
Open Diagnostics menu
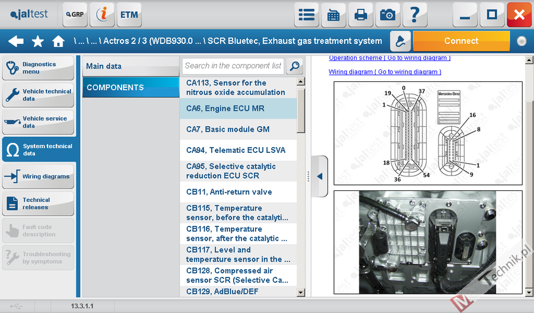[38, 68]
